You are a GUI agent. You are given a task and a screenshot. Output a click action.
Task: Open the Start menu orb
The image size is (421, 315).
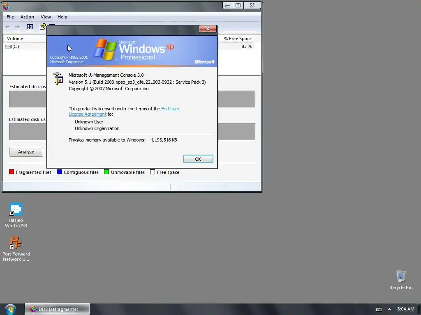pyautogui.click(x=10, y=309)
